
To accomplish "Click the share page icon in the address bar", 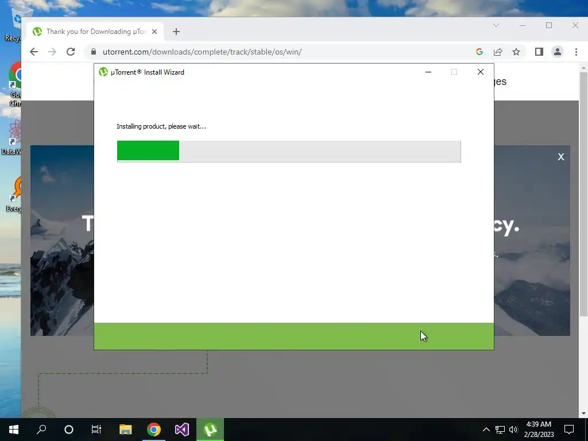I will [x=498, y=52].
